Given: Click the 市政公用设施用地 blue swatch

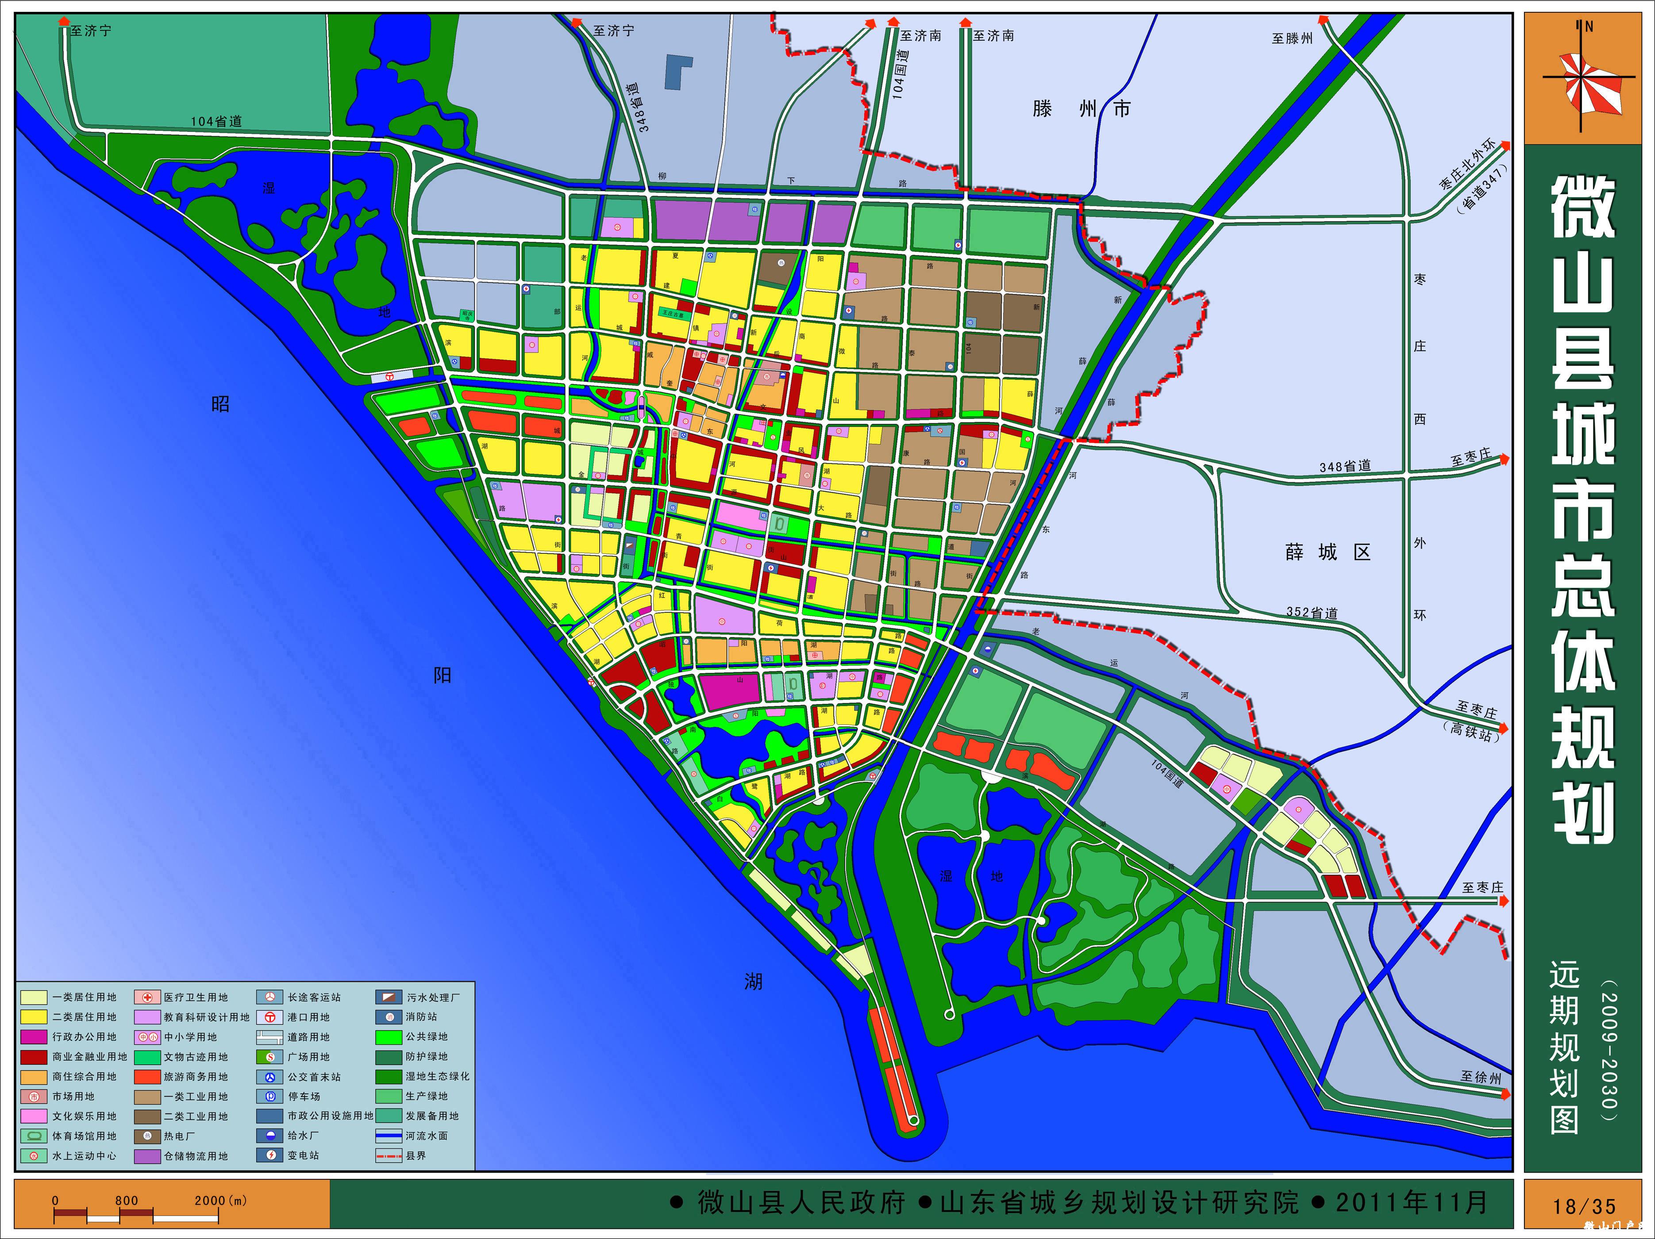Looking at the screenshot, I should click(x=269, y=1116).
